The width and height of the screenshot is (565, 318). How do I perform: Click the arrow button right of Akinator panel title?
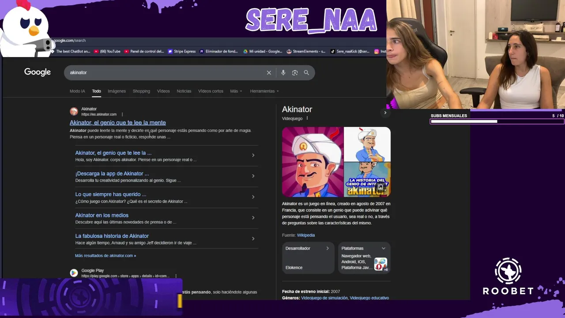click(x=385, y=113)
